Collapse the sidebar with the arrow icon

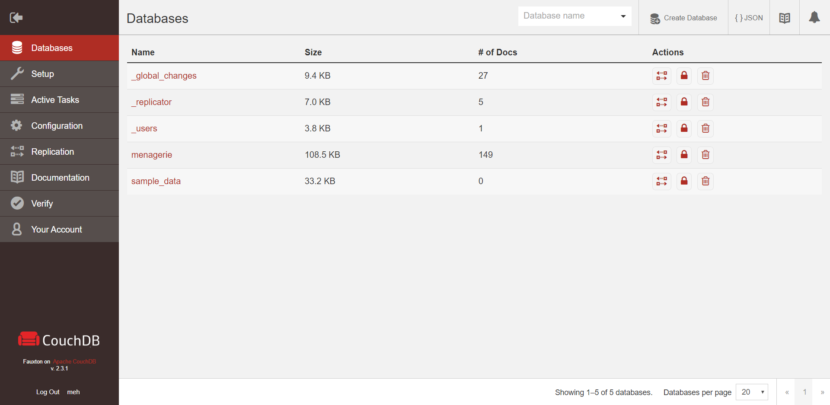(16, 18)
